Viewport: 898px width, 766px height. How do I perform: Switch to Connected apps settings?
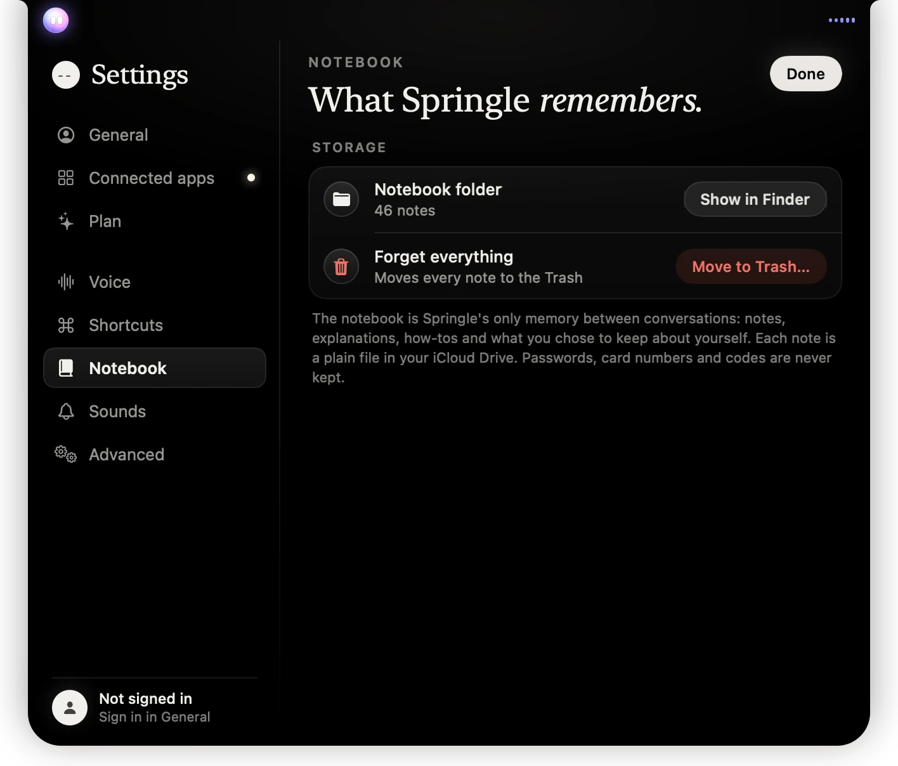(x=155, y=178)
